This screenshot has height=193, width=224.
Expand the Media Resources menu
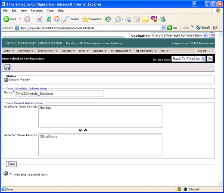coord(47,51)
